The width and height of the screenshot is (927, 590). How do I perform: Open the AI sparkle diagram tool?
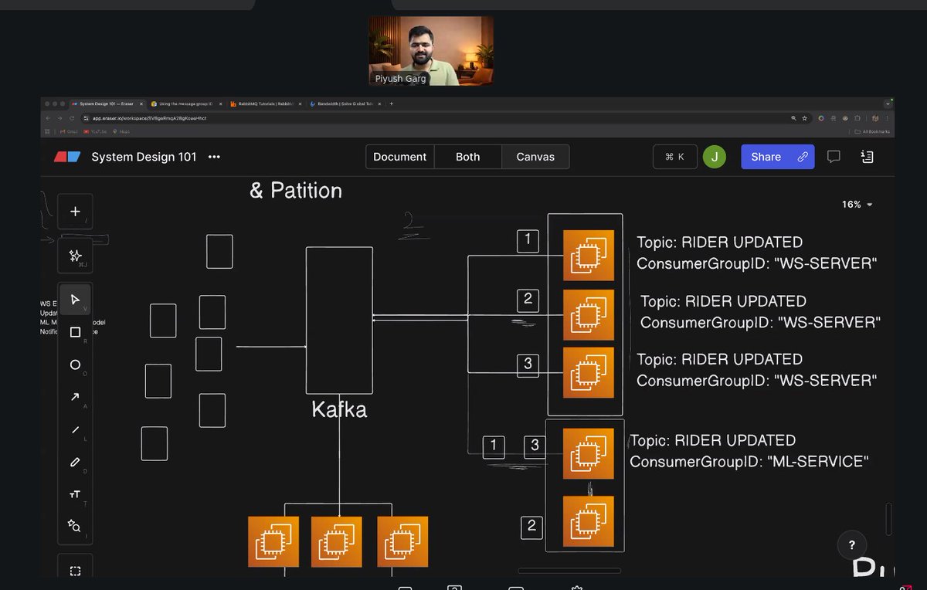click(x=75, y=256)
